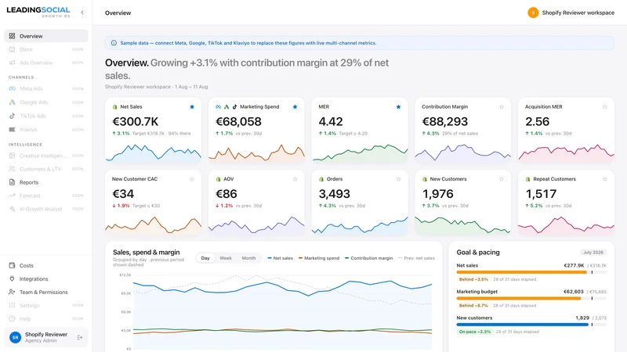Click the info icon in sample data banner
Image resolution: width=627 pixels, height=352 pixels.
pos(114,43)
